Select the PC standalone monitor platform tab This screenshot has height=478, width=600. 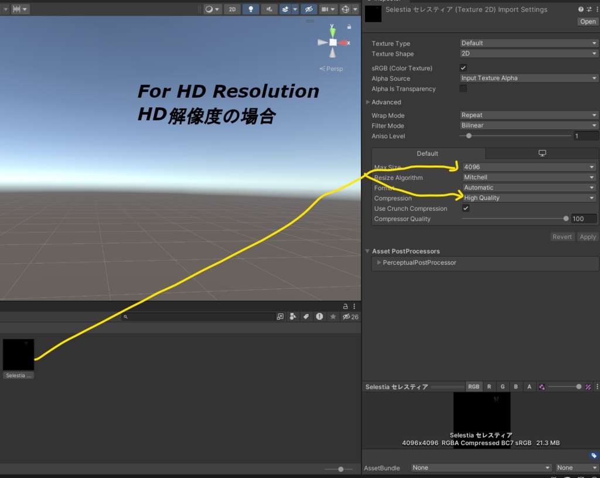point(542,153)
